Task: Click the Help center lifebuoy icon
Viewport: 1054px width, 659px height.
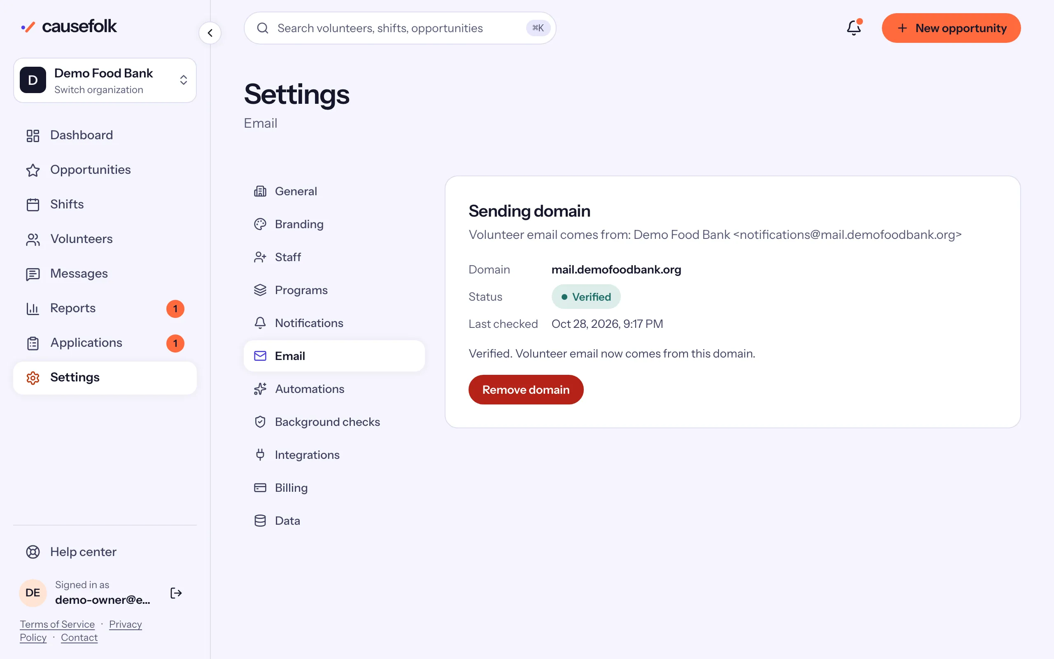Action: click(x=33, y=552)
